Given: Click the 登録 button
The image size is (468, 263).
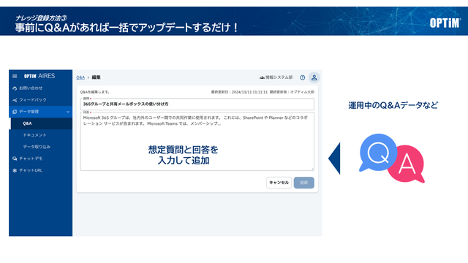Looking at the screenshot, I should coord(304,183).
